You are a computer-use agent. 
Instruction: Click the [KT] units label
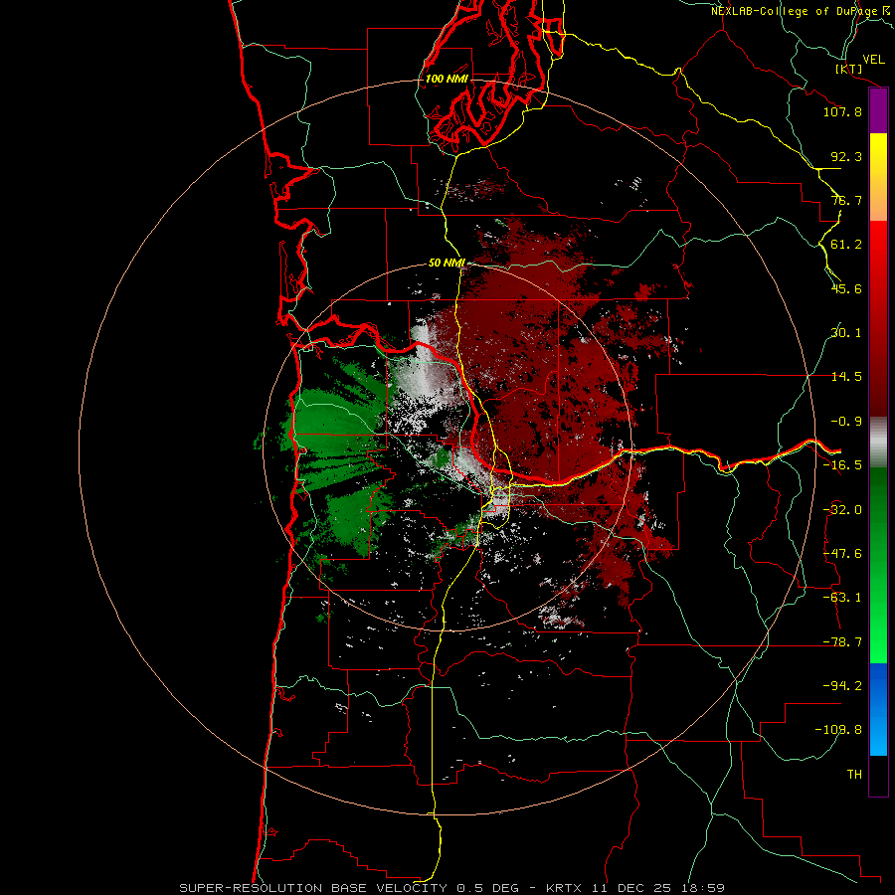pos(848,69)
